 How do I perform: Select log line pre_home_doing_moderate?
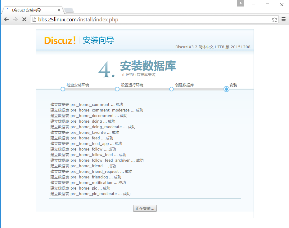[93, 127]
